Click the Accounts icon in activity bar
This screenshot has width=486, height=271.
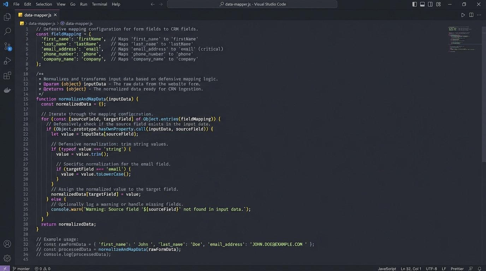click(x=7, y=244)
